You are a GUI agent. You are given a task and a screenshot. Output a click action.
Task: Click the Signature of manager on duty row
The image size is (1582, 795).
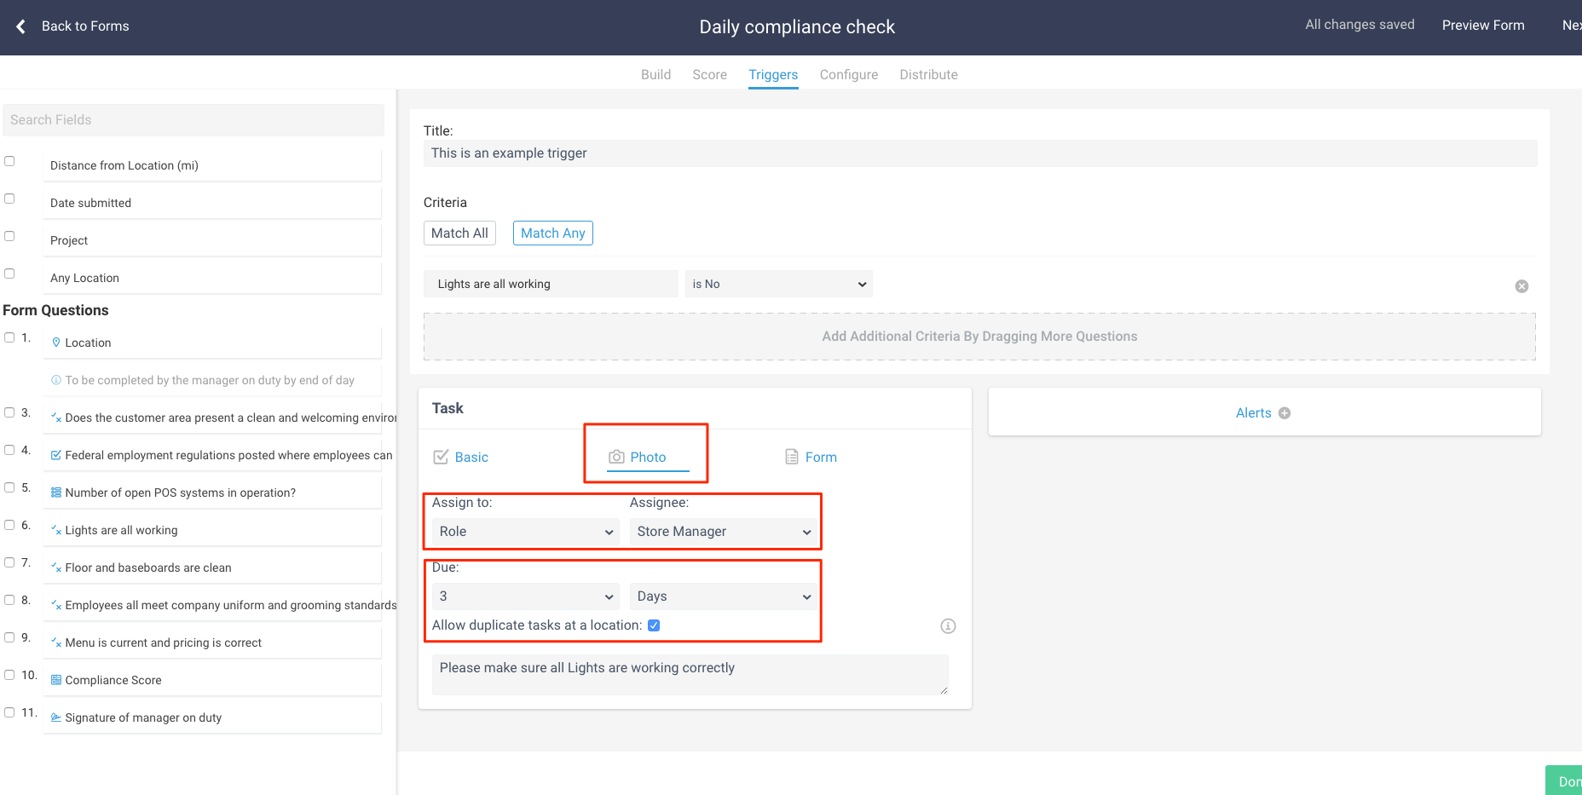(212, 717)
